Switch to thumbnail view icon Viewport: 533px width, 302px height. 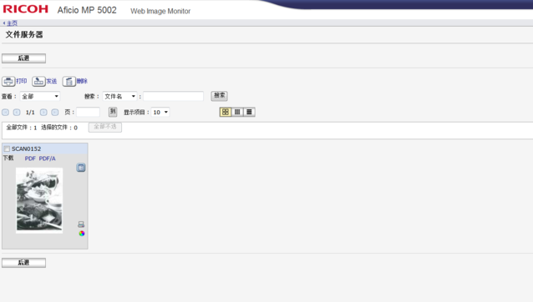pos(226,112)
